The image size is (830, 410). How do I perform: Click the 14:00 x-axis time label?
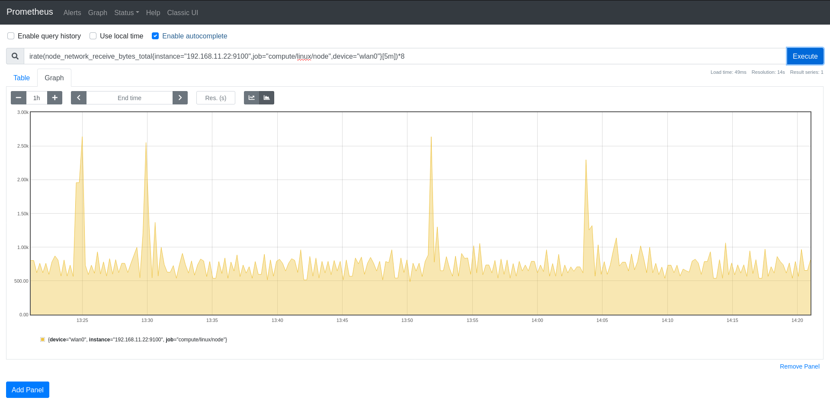537,320
